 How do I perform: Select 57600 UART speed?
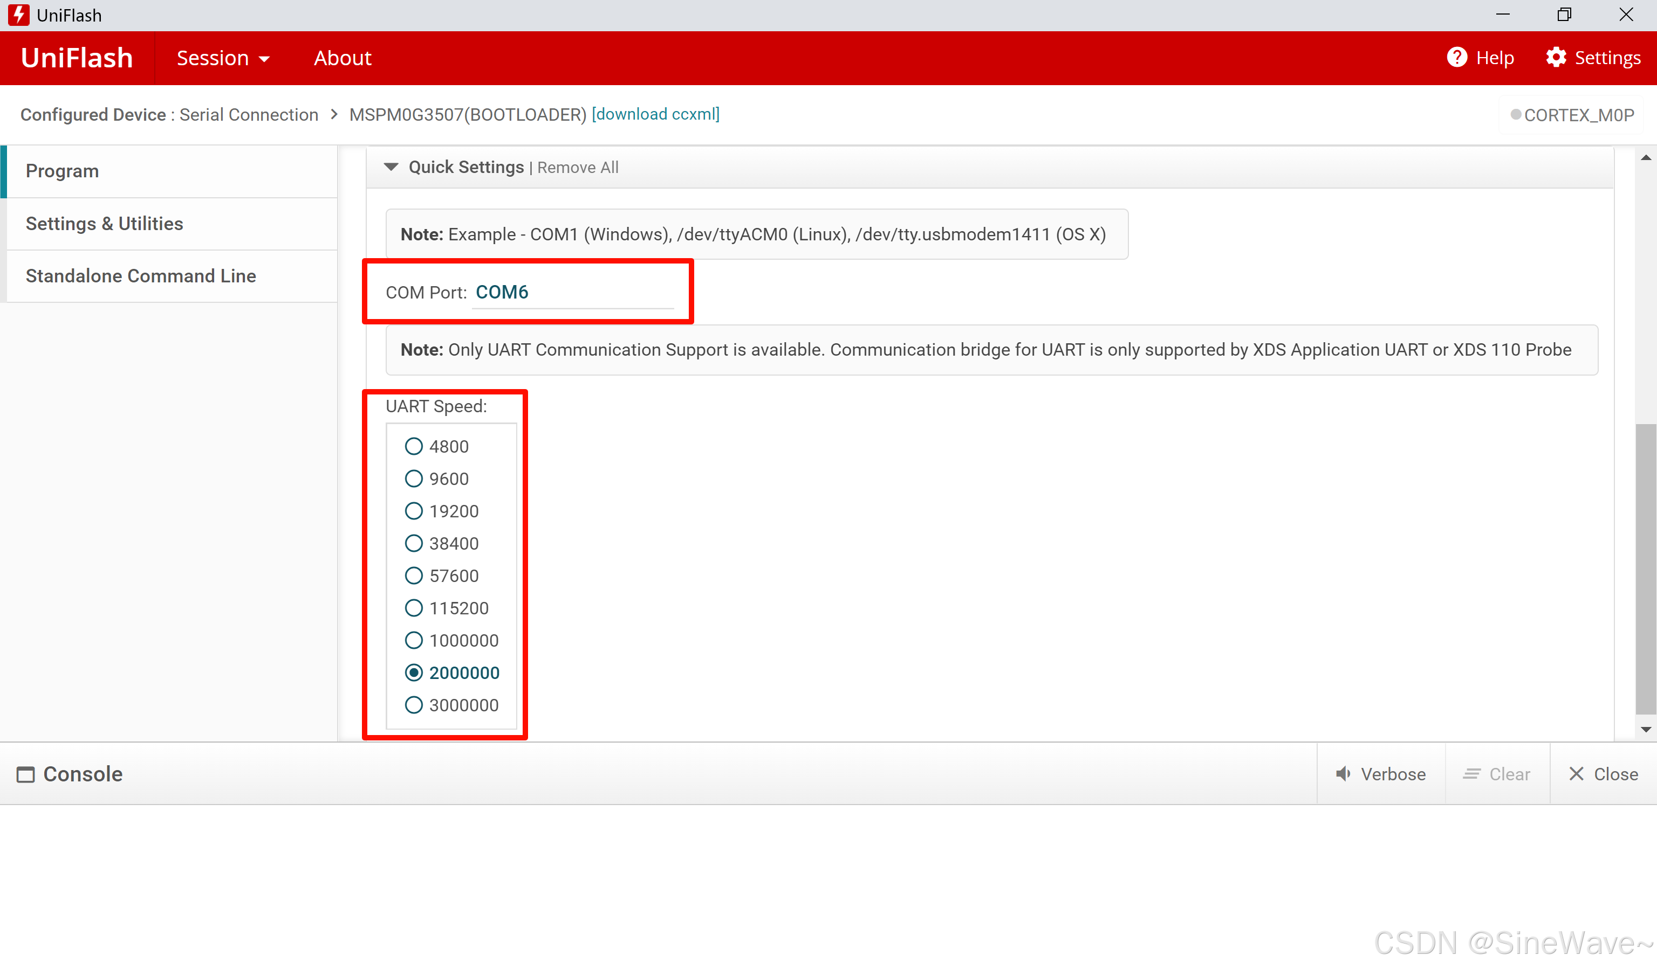[414, 576]
